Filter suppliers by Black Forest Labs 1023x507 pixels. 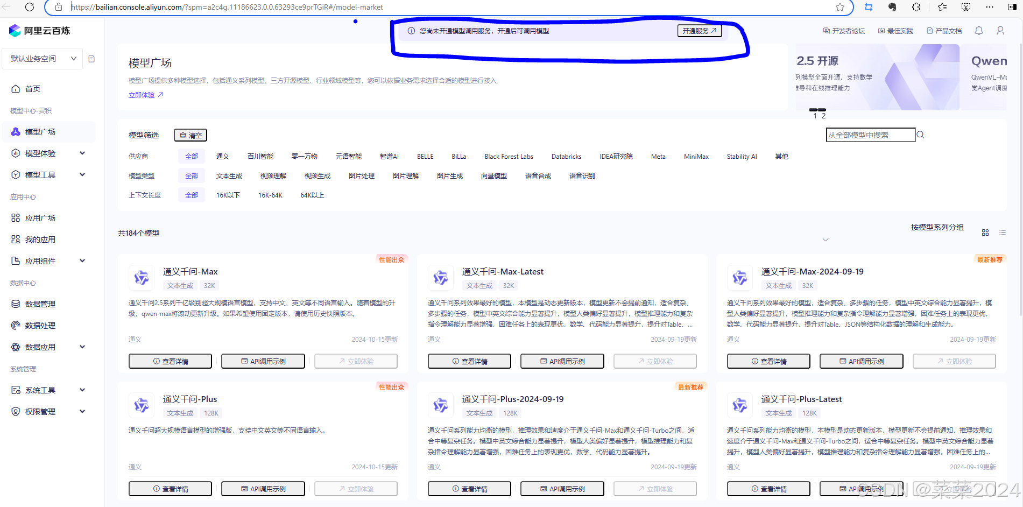click(x=509, y=157)
